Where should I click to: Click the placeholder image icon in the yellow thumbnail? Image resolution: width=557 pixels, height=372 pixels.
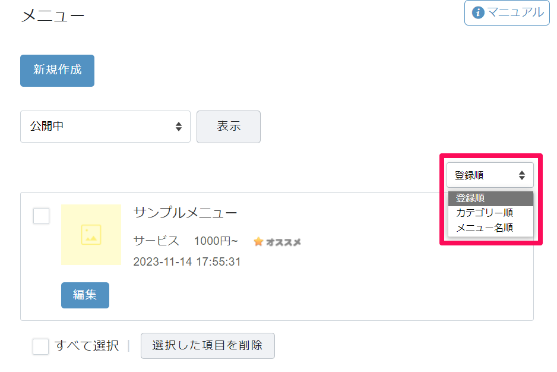coord(91,235)
